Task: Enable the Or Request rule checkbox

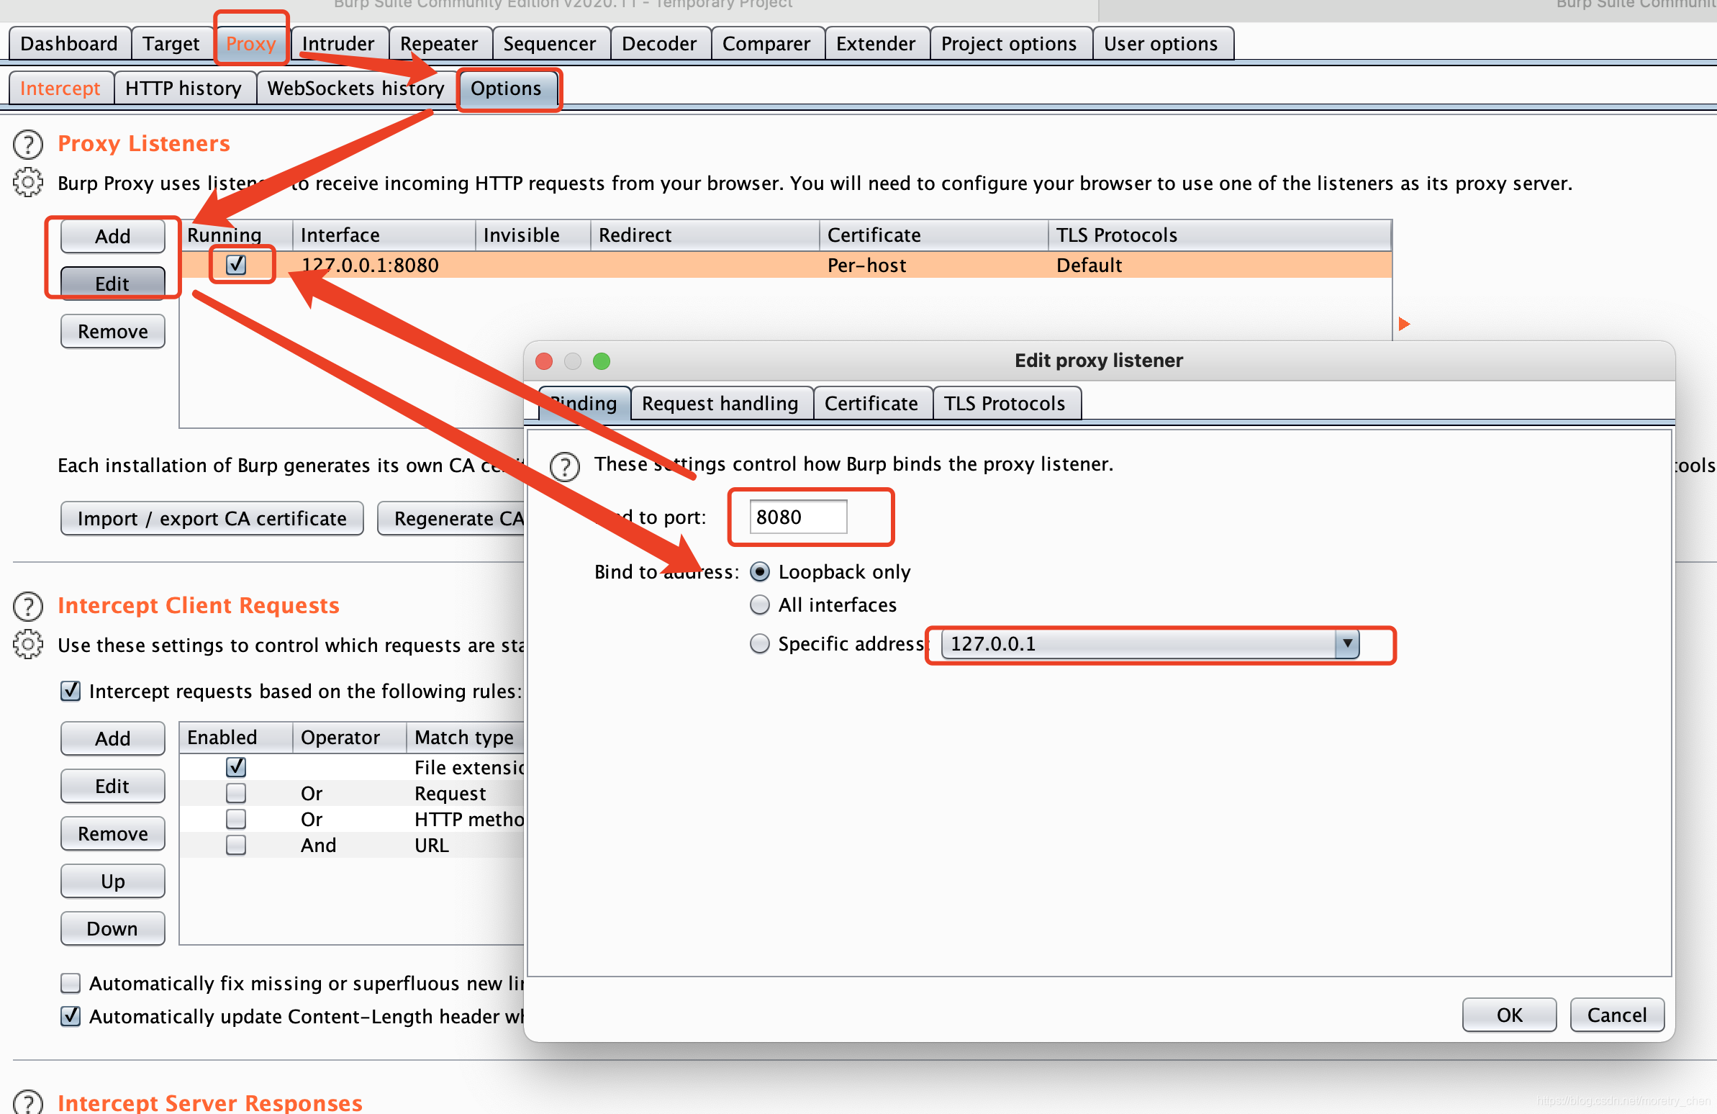Action: pyautogui.click(x=236, y=793)
